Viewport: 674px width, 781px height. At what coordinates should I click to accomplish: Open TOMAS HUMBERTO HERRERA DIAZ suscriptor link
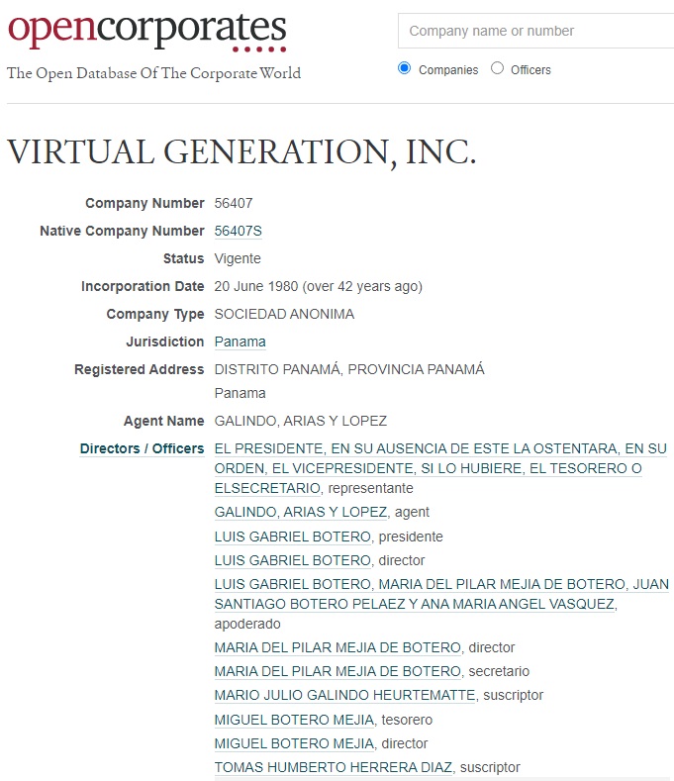(x=334, y=767)
